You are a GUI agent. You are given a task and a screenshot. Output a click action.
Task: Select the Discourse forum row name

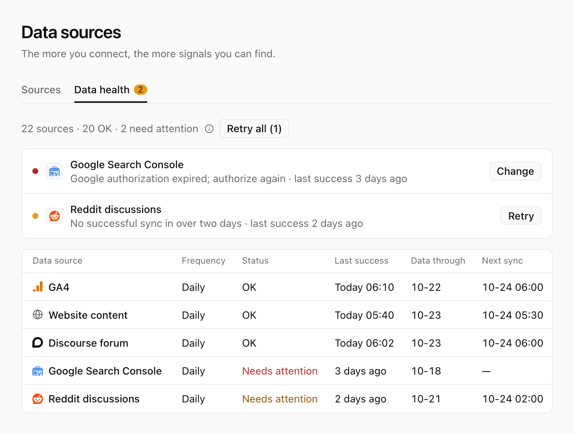click(x=88, y=343)
